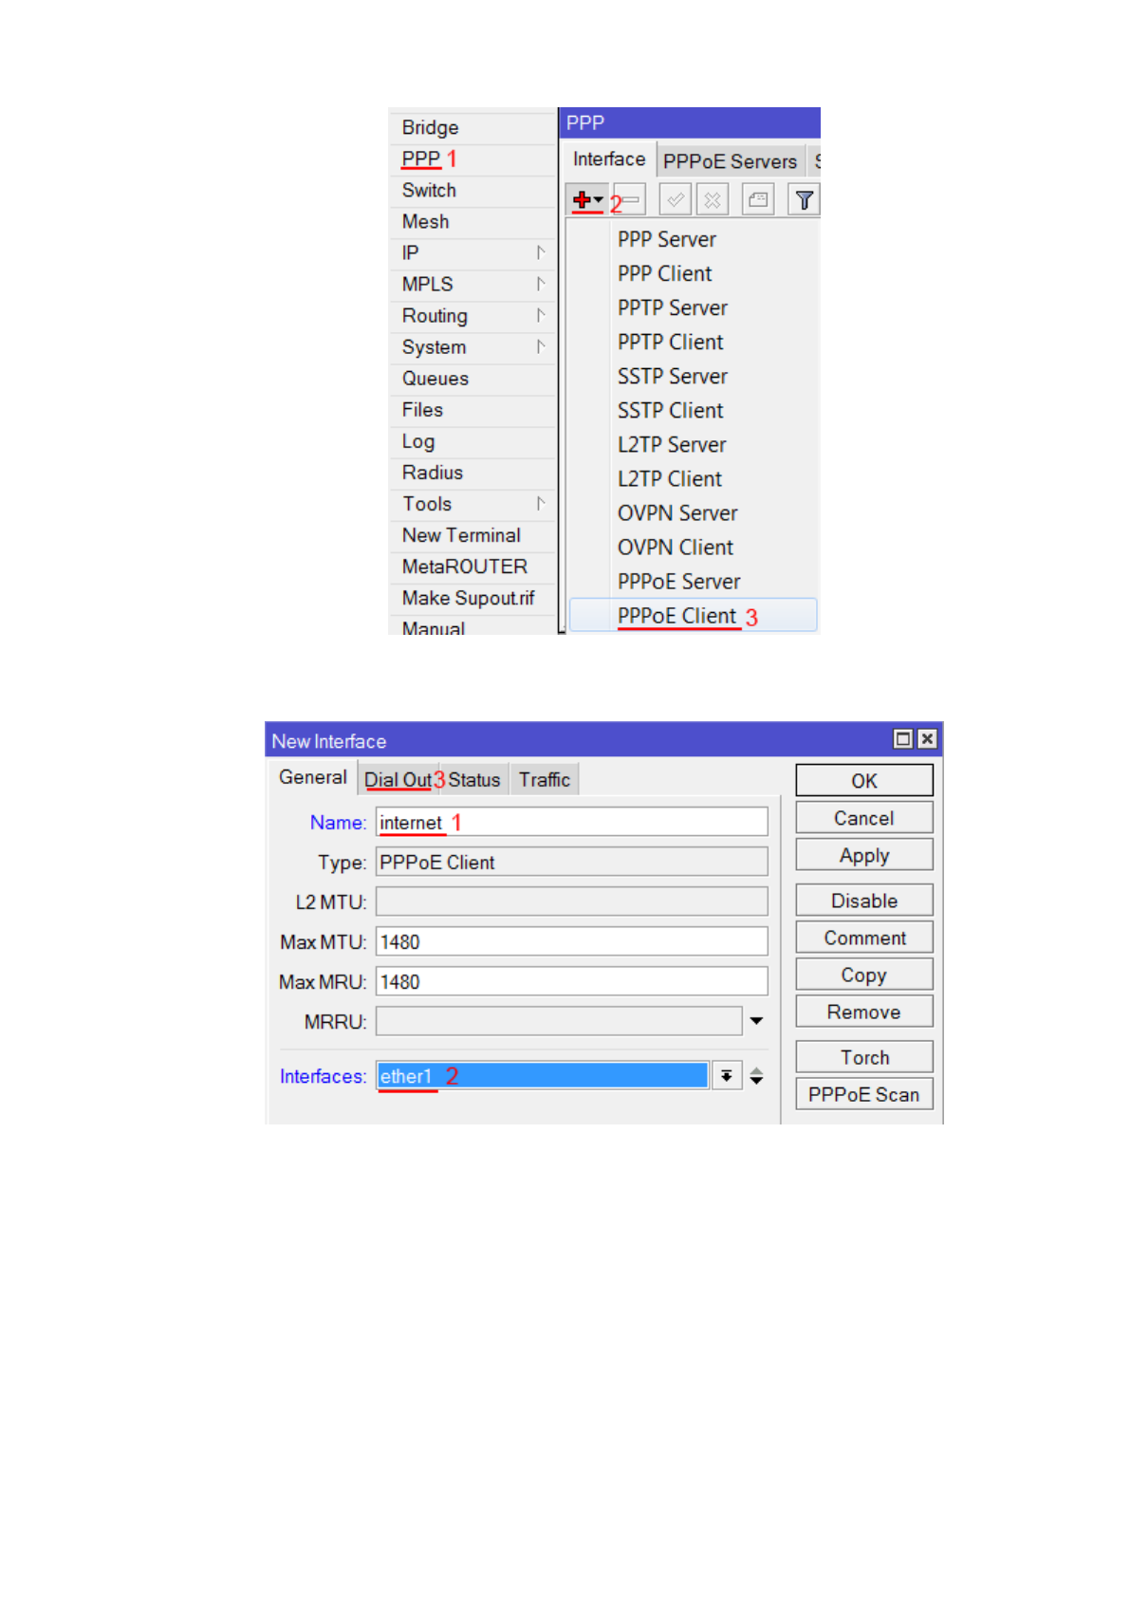1130x1598 pixels.
Task: Open the Interfaces list dropdown button
Action: (727, 1075)
